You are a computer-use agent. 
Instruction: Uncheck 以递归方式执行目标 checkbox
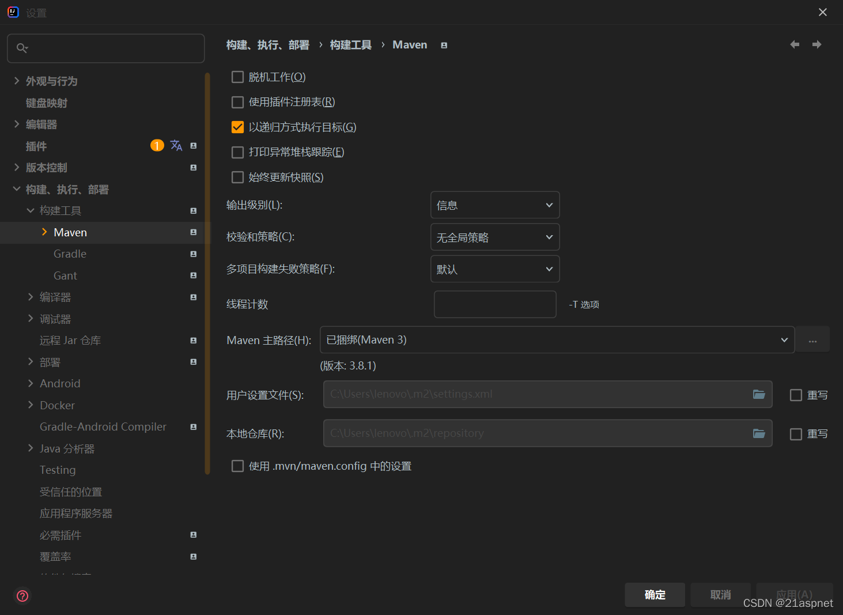click(237, 127)
